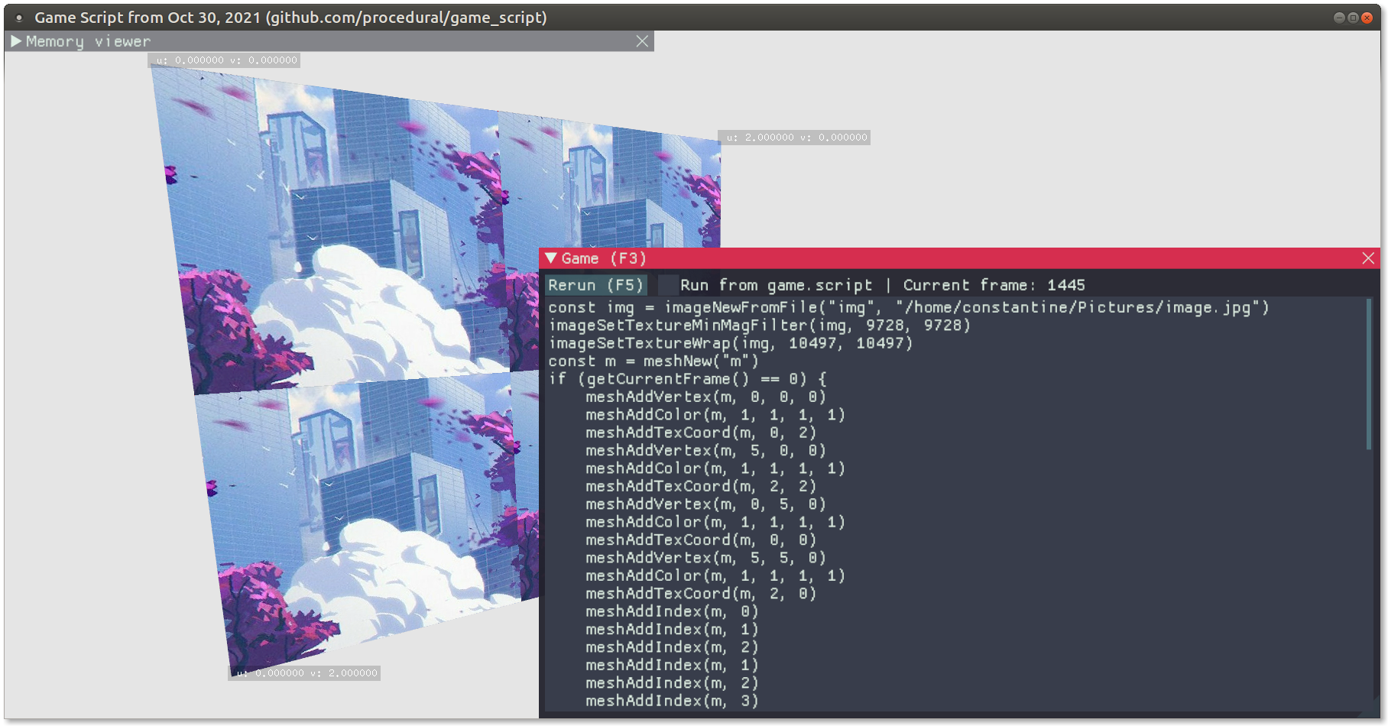Click the 'u: 0.000000 v: 0.000000' vertex label
The image size is (1388, 726).
pos(224,60)
